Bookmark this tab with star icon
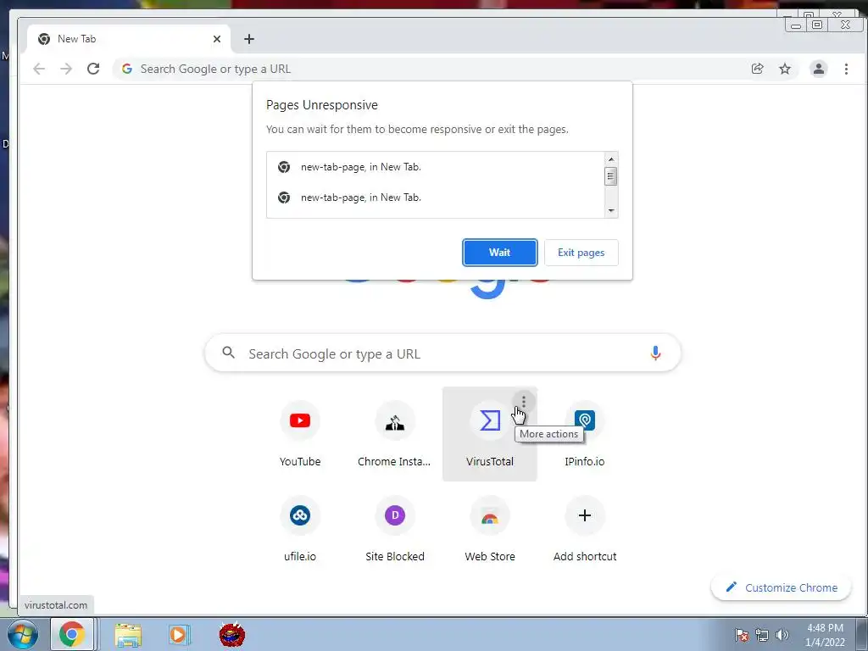Viewport: 868px width, 651px height. 784,69
